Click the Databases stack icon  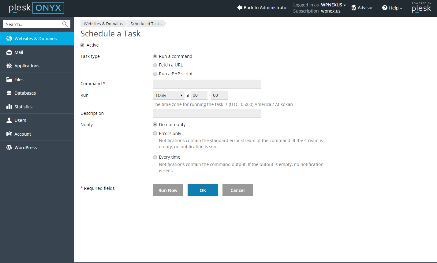point(9,93)
